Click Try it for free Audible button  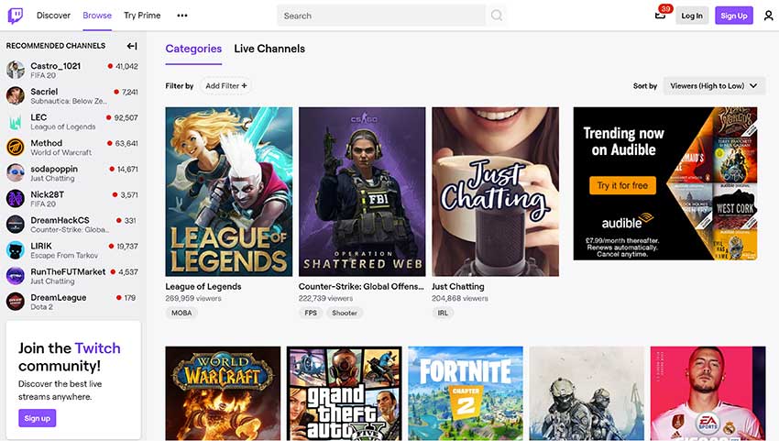[x=622, y=185]
